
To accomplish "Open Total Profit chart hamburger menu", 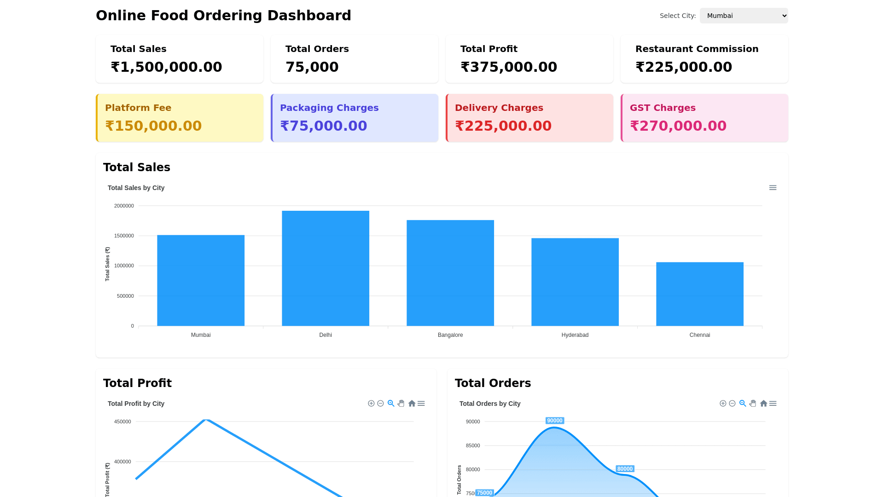I will click(421, 404).
